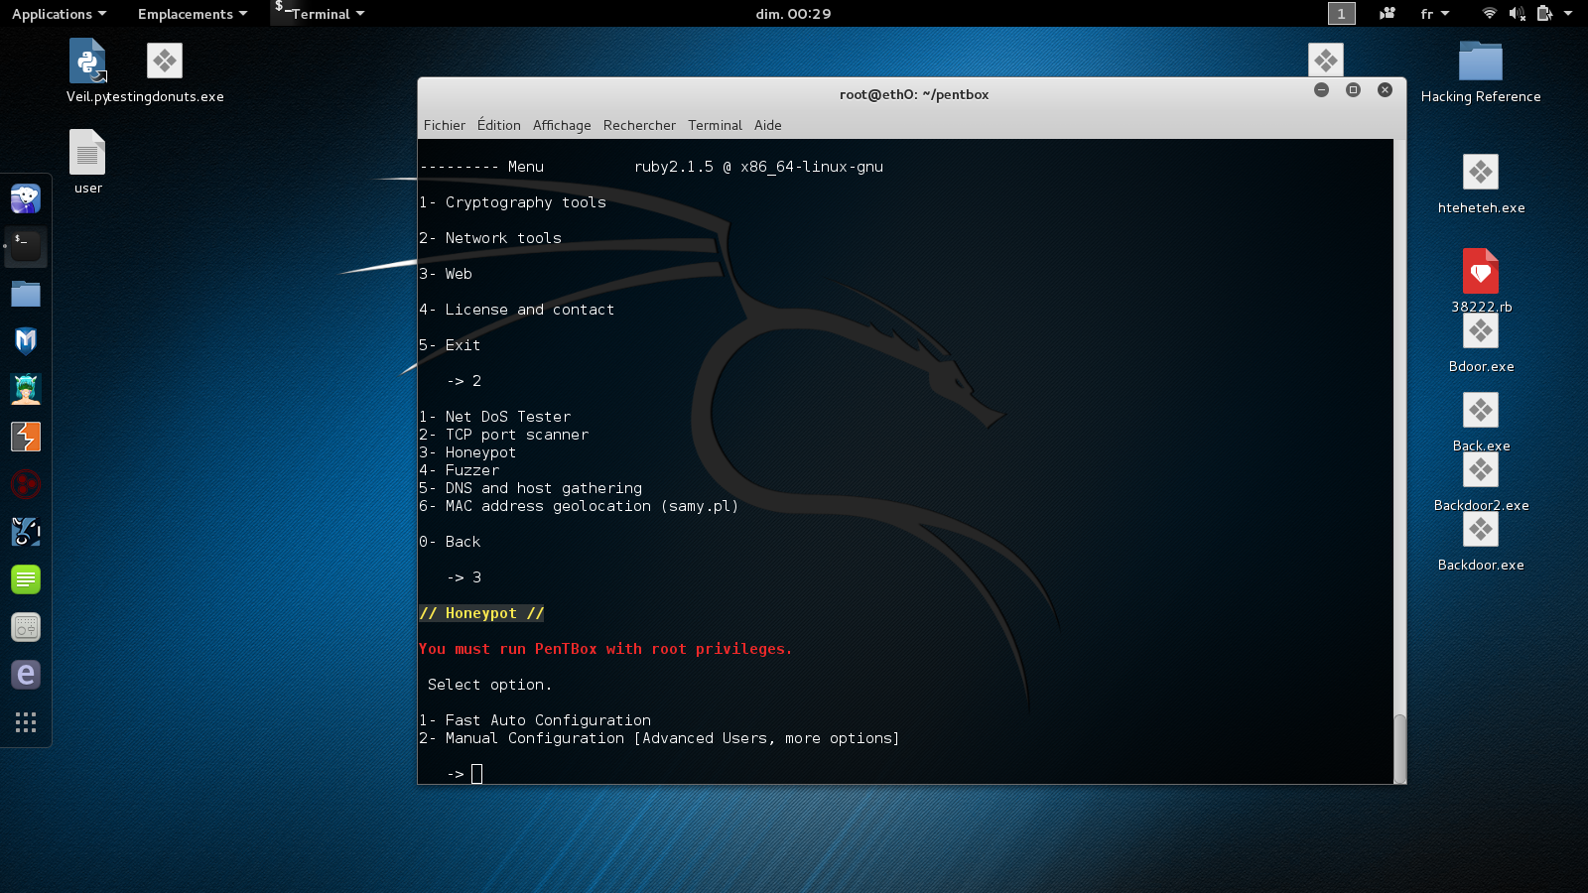
Task: Open the Metasploit icon in the dock
Action: pyautogui.click(x=26, y=341)
